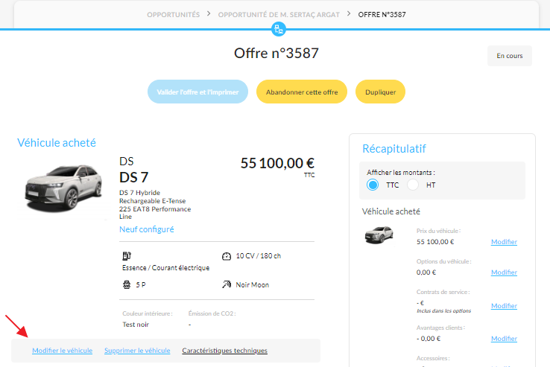Image resolution: width=550 pixels, height=367 pixels.
Task: Open Modifier le véhicule link
Action: (63, 351)
